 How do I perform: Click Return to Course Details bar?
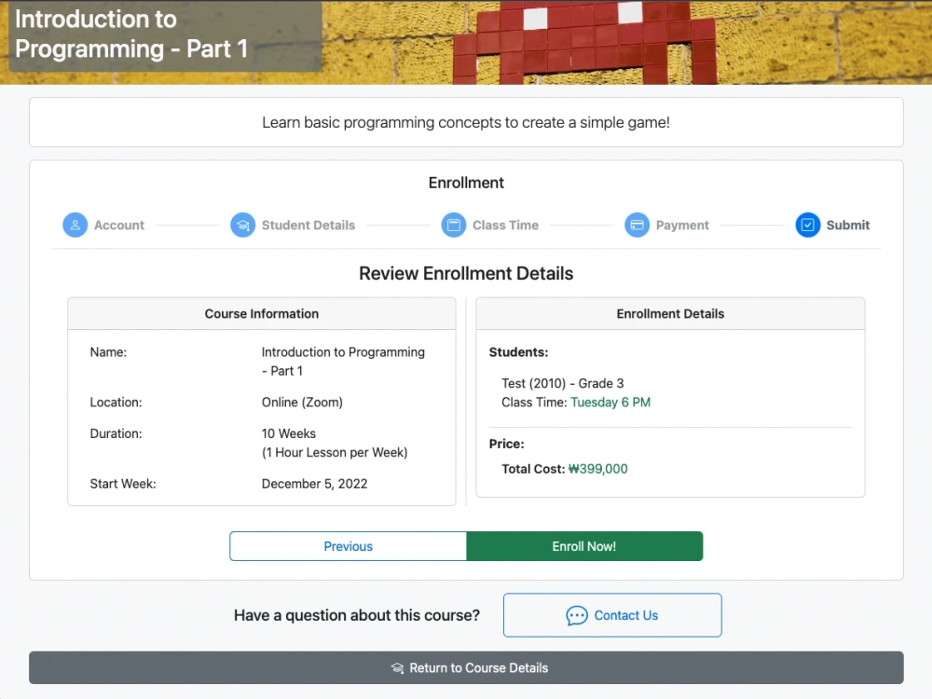click(466, 668)
